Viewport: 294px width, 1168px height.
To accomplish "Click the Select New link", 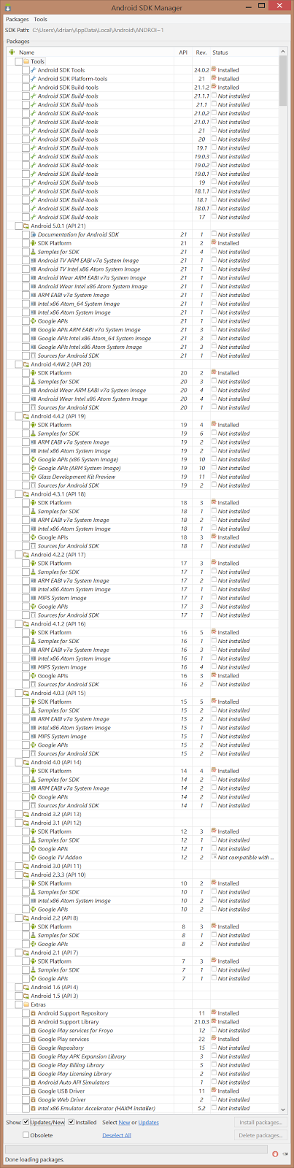I will pyautogui.click(x=124, y=1122).
